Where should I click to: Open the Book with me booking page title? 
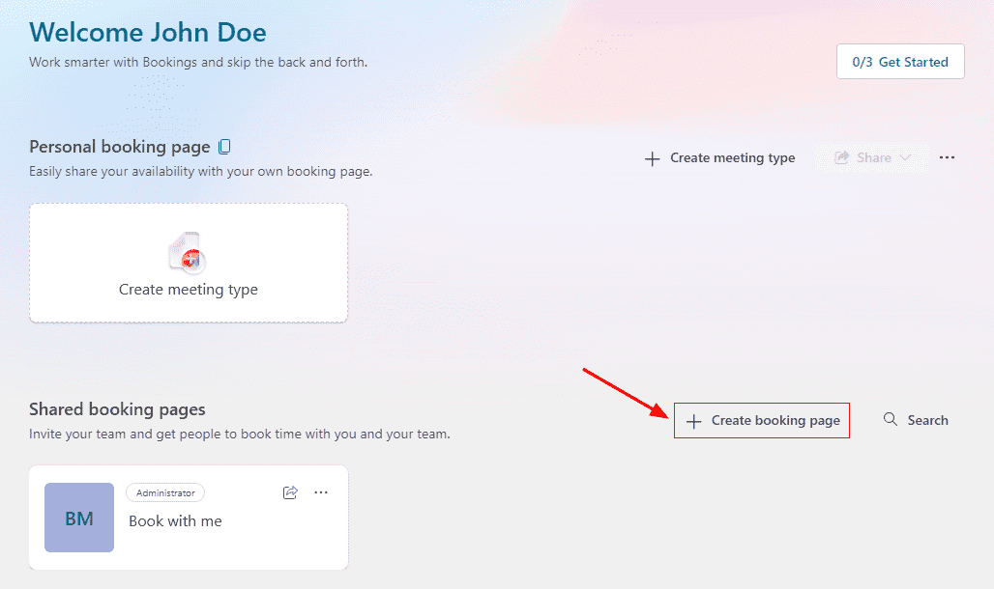tap(175, 520)
